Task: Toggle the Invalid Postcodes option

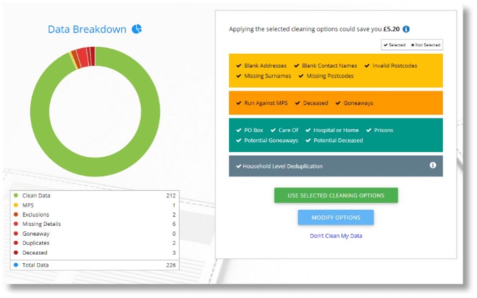Action: coord(391,66)
